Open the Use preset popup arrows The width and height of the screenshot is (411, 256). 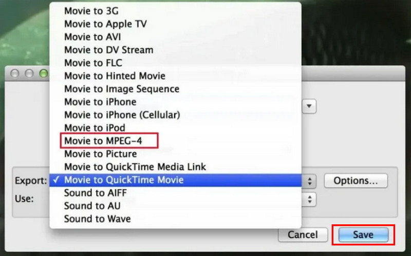pos(310,200)
